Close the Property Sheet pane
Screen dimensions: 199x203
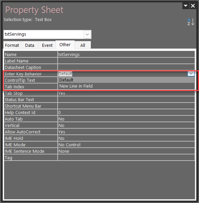pyautogui.click(x=193, y=6)
